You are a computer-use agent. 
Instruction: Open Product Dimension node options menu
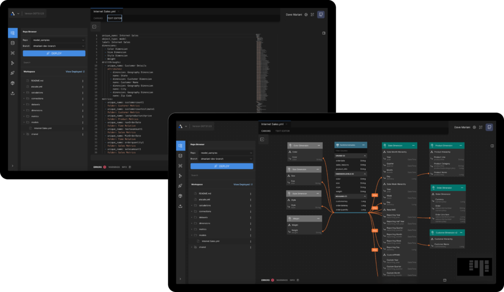(461, 145)
